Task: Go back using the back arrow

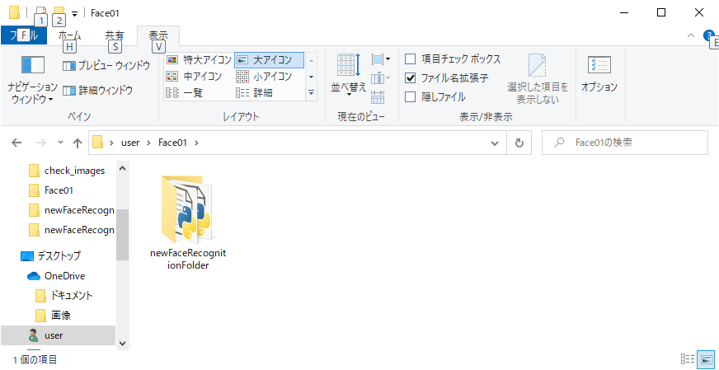Action: tap(16, 143)
